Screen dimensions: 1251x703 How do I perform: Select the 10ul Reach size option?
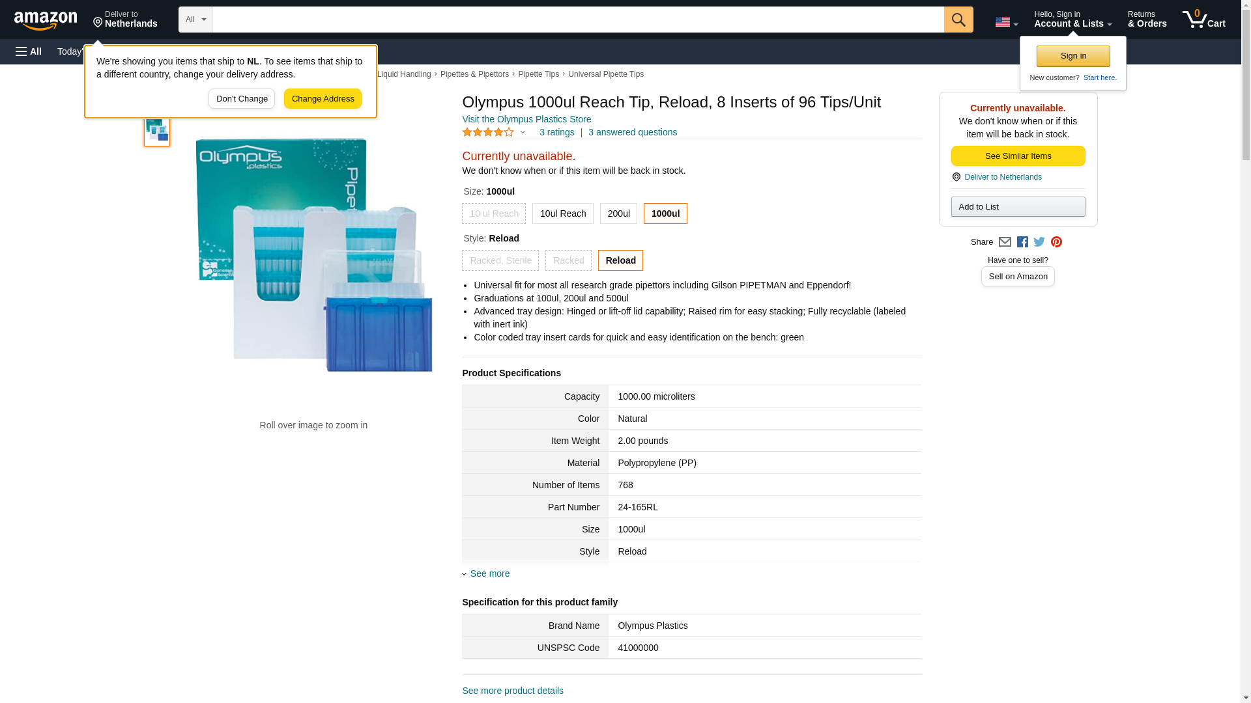[x=562, y=214]
